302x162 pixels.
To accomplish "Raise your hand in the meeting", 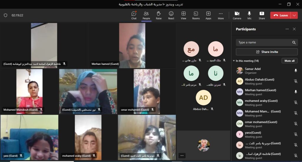I will coord(159,15).
